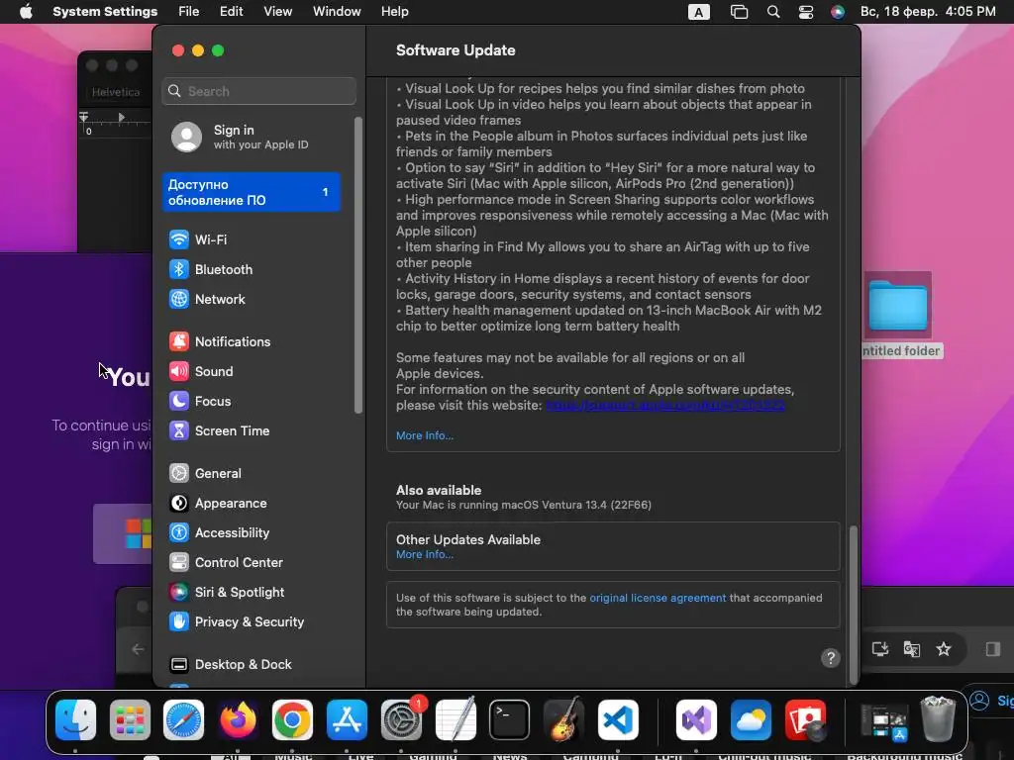This screenshot has width=1014, height=760.
Task: Open the Trash in the Dock
Action: 938,719
